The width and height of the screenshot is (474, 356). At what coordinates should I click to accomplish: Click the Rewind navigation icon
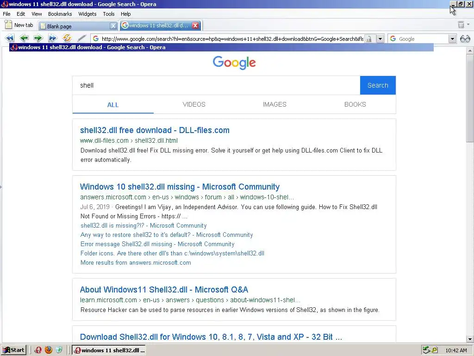click(x=10, y=38)
